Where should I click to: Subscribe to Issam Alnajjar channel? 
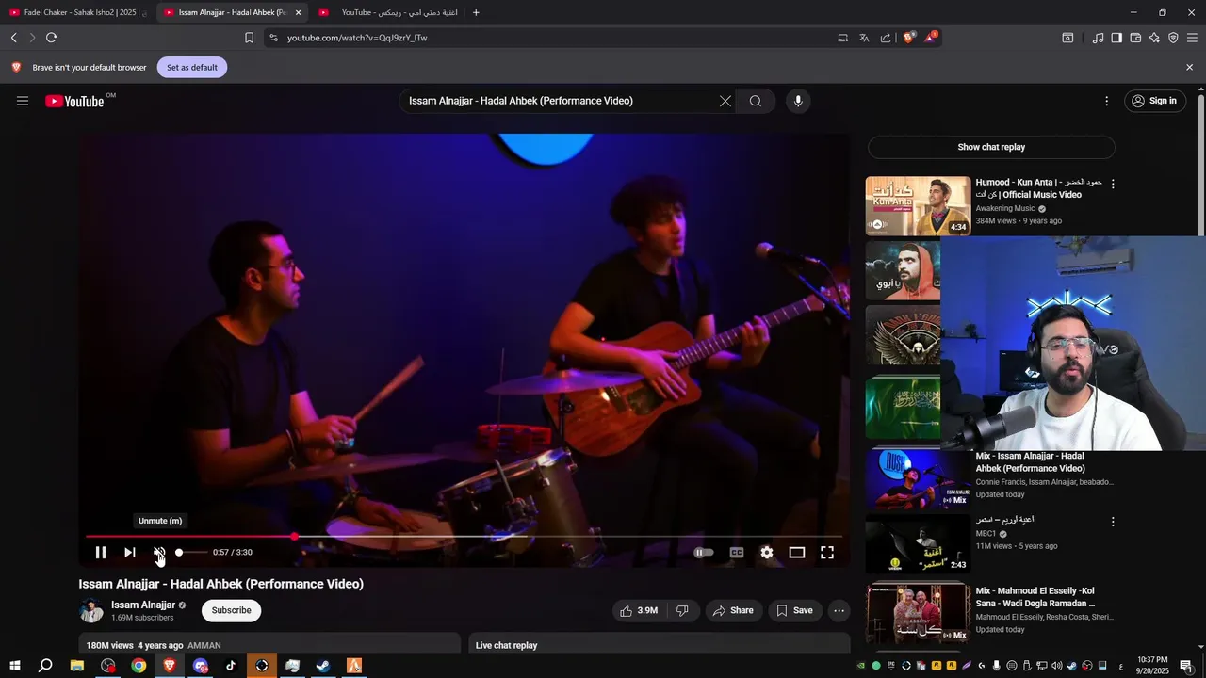point(231,610)
